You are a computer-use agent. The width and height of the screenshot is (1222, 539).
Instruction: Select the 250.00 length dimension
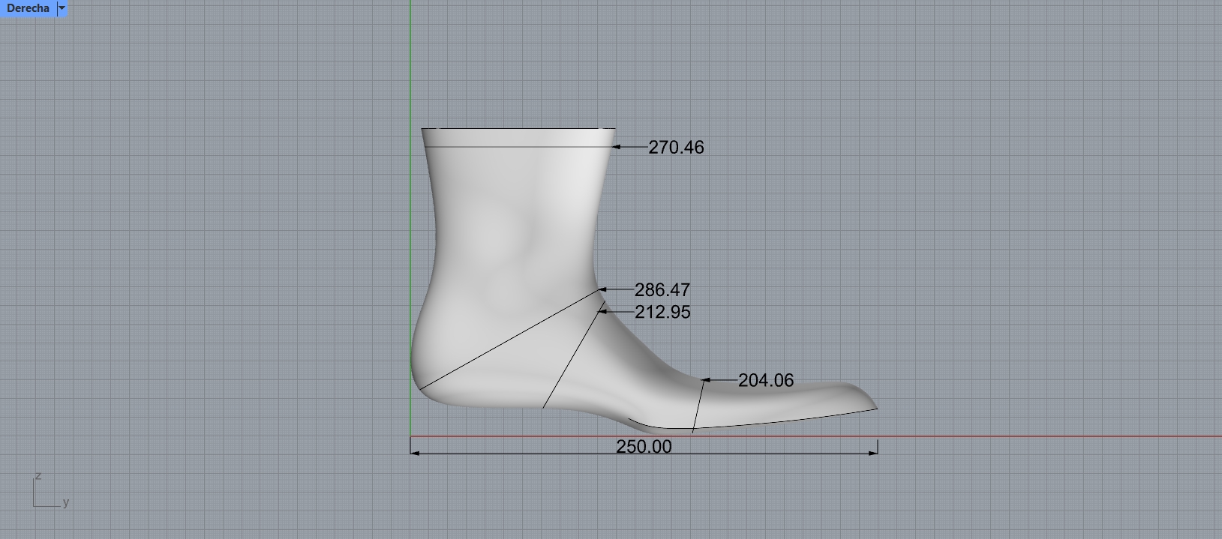click(644, 447)
